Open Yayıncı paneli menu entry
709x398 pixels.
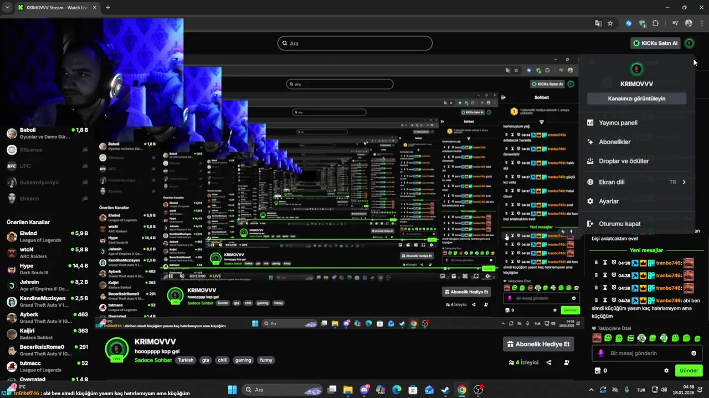click(x=636, y=123)
